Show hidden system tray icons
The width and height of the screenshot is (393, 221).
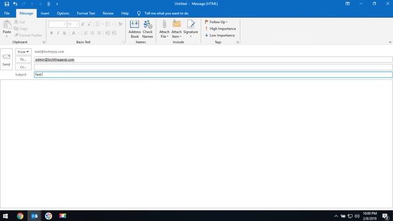pyautogui.click(x=336, y=216)
